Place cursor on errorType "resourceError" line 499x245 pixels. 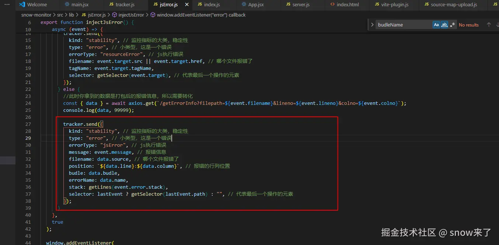point(126,54)
